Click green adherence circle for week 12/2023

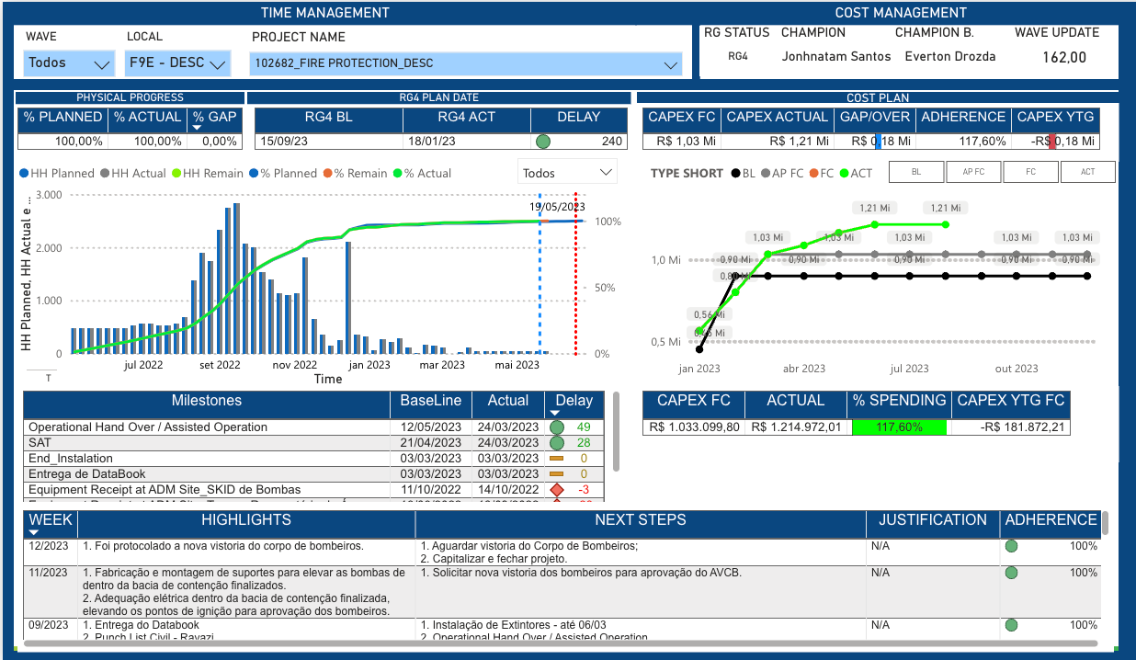[x=1012, y=546]
